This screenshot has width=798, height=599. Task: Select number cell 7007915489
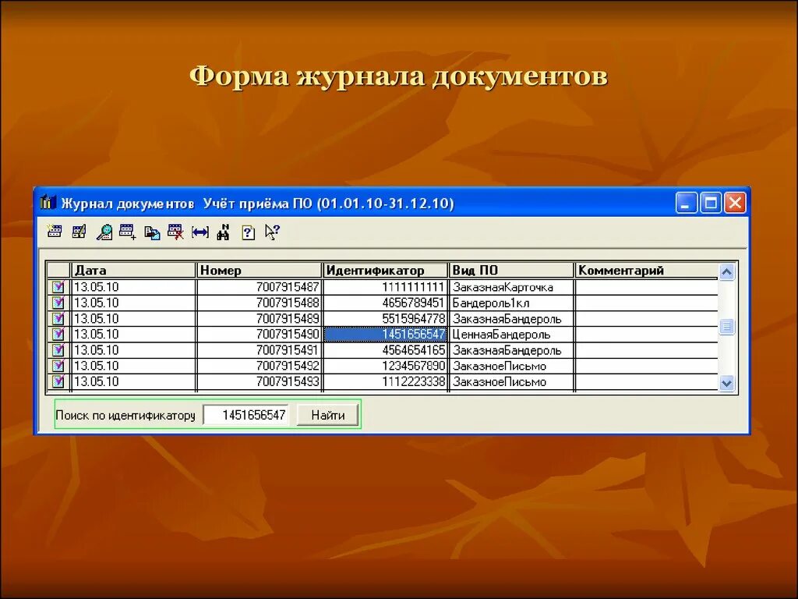[259, 318]
